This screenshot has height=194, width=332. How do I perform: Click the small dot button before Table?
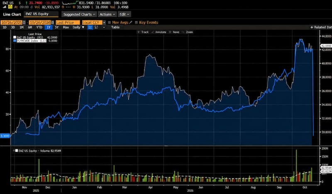pos(104,27)
